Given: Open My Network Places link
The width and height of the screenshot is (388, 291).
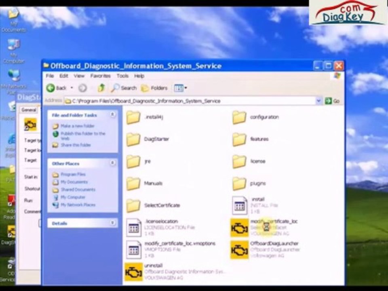Looking at the screenshot, I should (x=78, y=205).
